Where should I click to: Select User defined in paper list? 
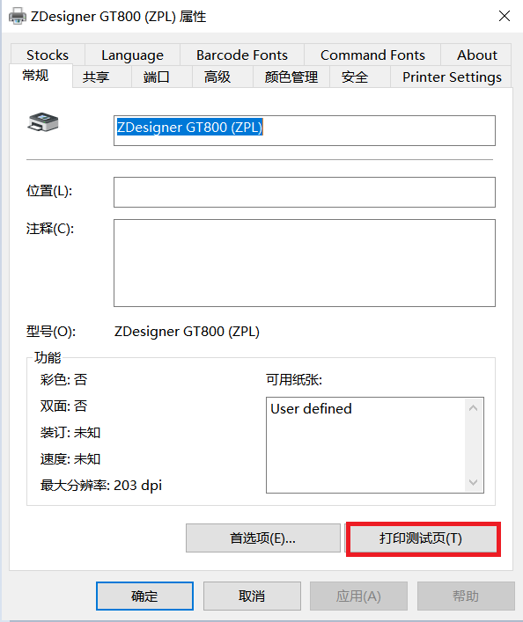coord(311,408)
